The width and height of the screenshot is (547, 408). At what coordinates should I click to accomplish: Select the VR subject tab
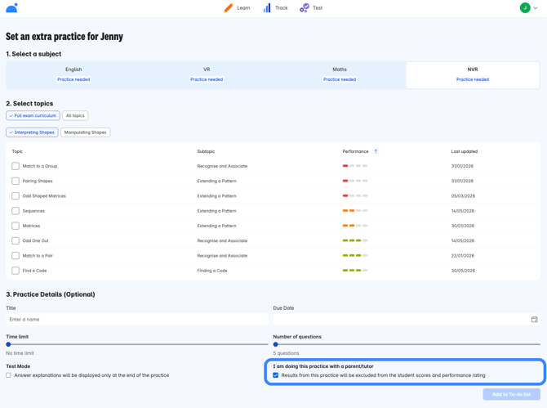click(207, 74)
